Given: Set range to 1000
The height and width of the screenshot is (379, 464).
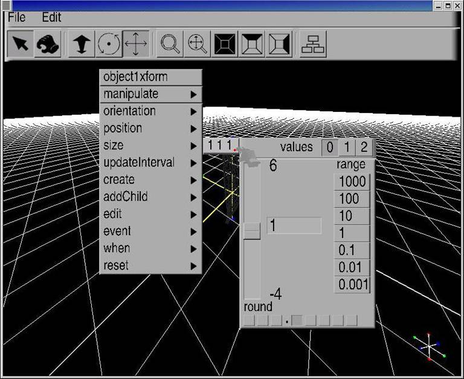Looking at the screenshot, I should [352, 181].
